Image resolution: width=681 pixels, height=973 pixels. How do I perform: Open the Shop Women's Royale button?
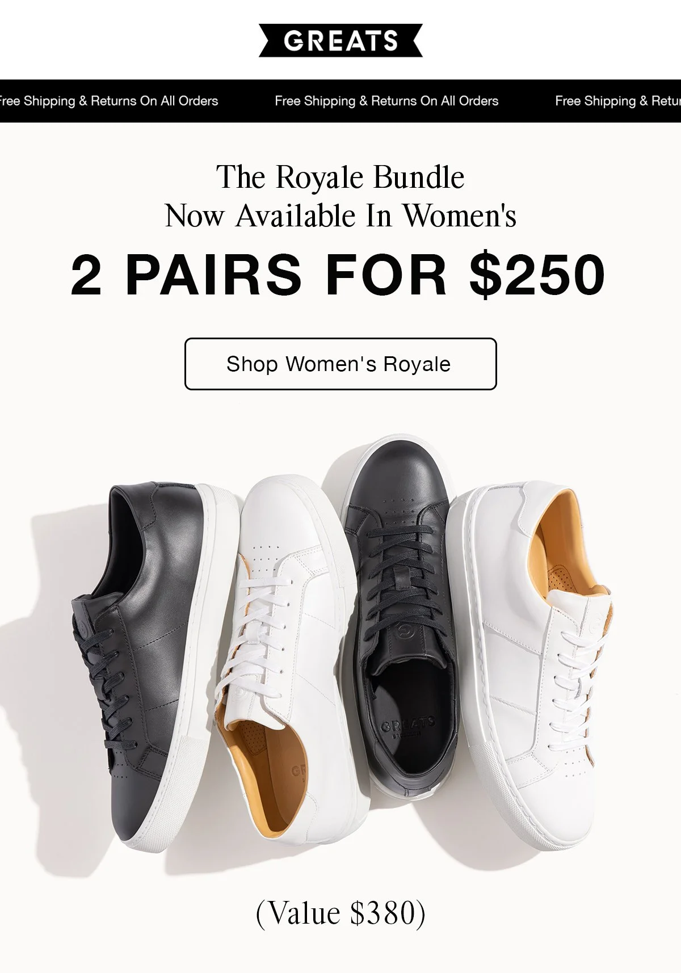(x=340, y=364)
